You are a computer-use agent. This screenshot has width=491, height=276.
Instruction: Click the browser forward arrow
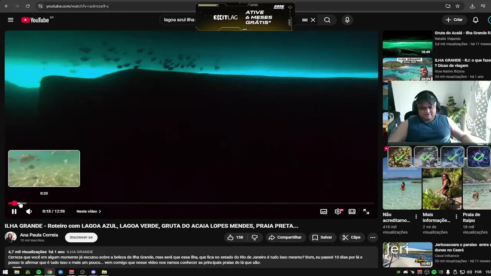(x=17, y=6)
